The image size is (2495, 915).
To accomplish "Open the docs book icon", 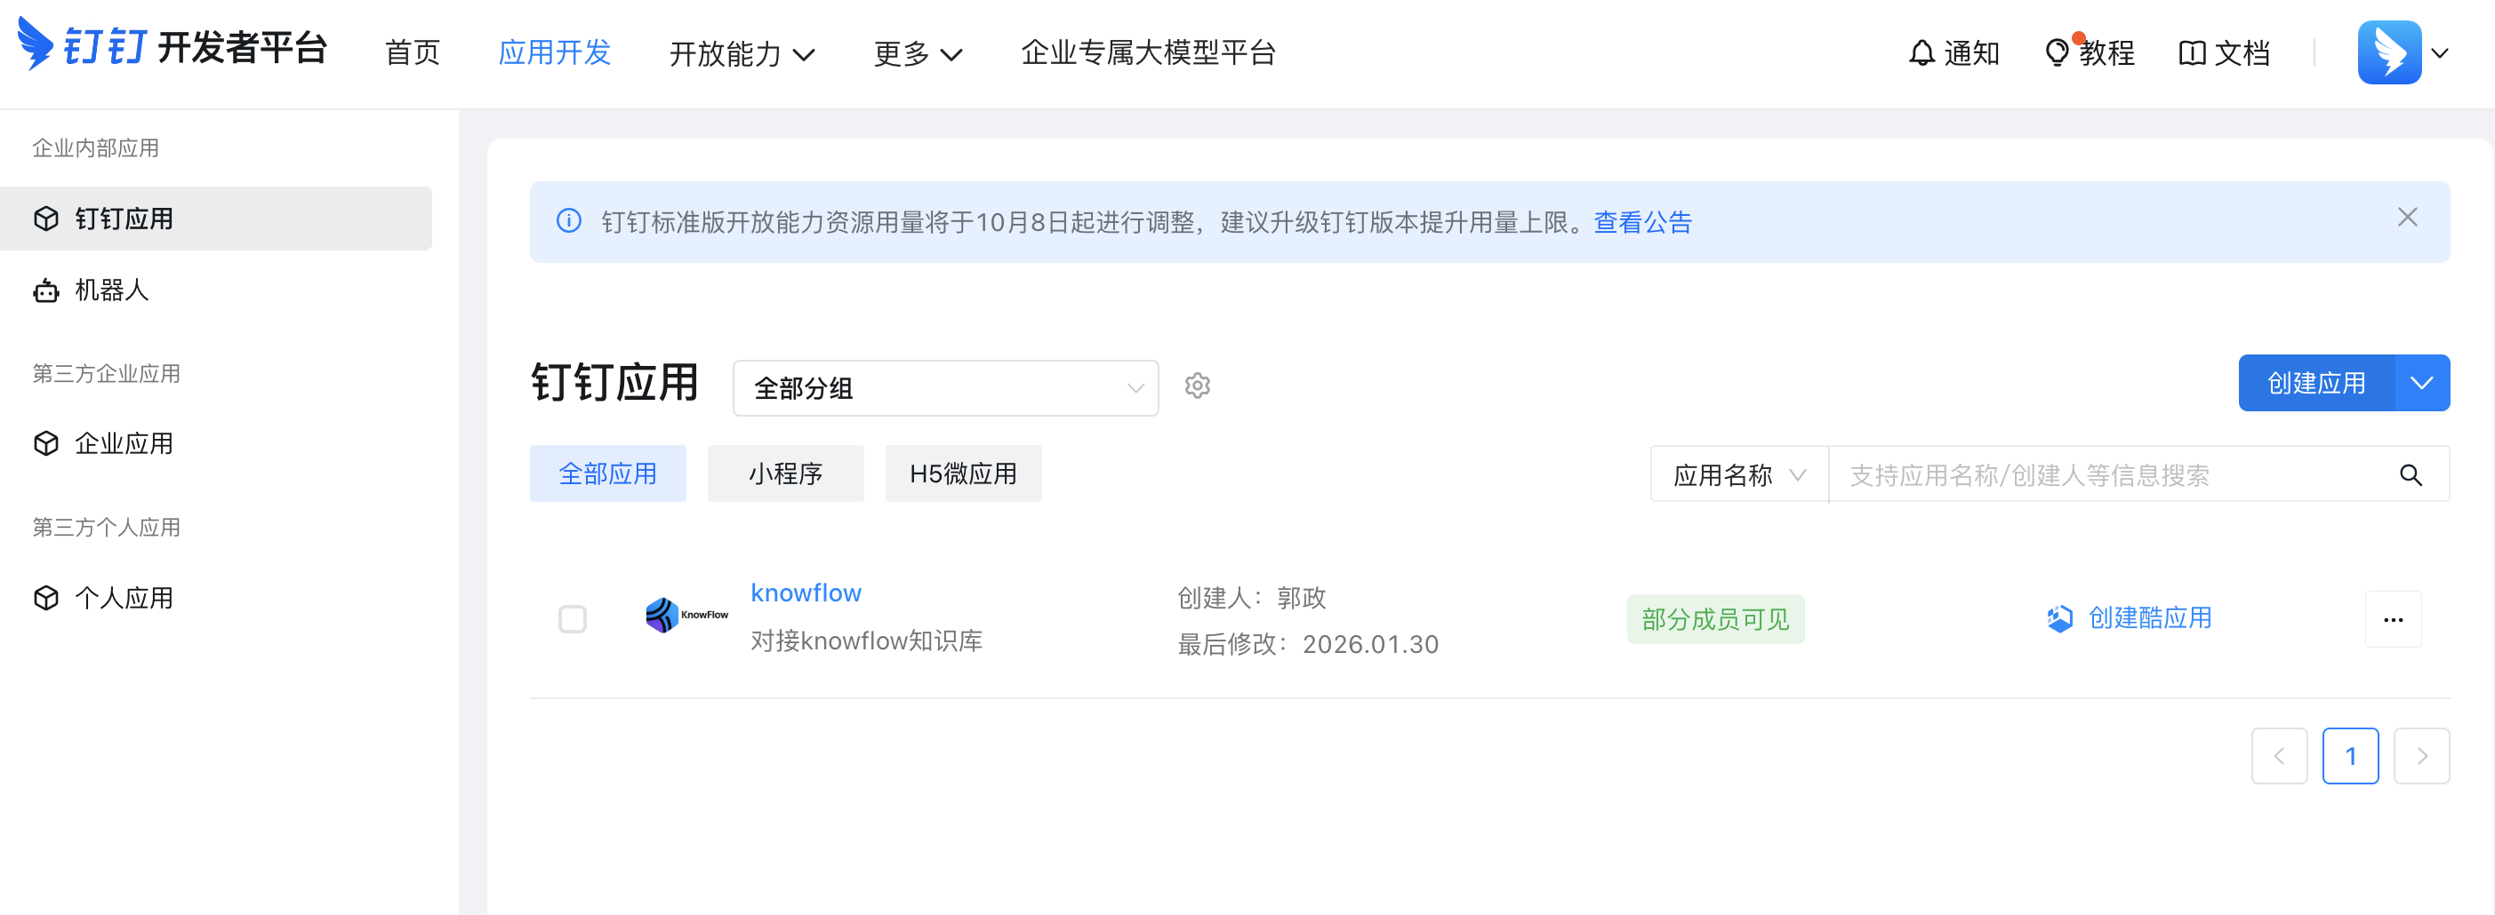I will pos(2191,53).
